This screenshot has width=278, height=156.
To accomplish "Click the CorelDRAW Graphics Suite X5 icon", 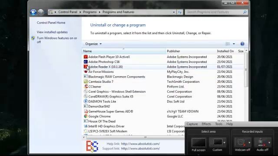I will (86, 96).
